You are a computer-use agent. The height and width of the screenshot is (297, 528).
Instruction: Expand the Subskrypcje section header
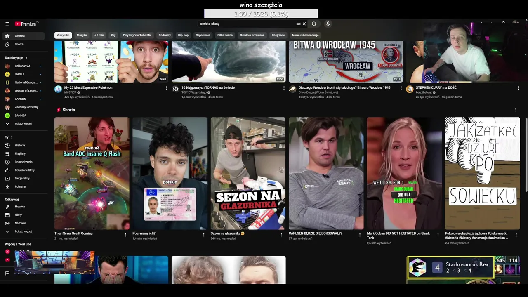click(16, 58)
